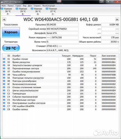Click status icon for Время раскрутки row
The width and height of the screenshot is (121, 139).
(x=4, y=62)
